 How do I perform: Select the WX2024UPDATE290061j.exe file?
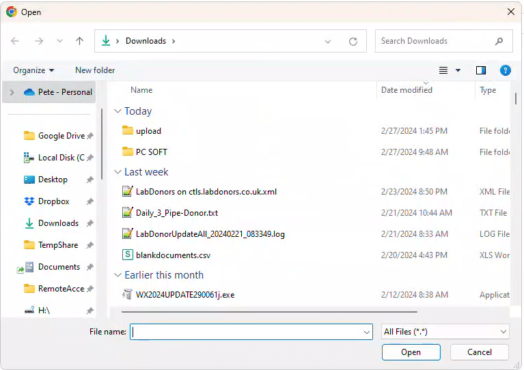[184, 295]
